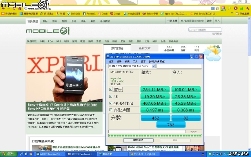Click the green progress bar in AS SSD
This screenshot has width=251, height=157.
[155, 135]
